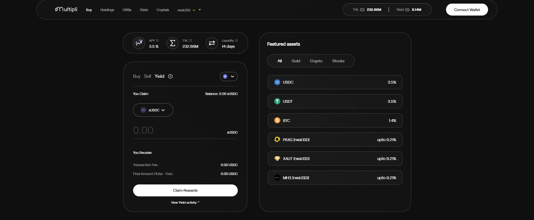Screen dimensions: 534x220
Task: Open the Buy nav item
Action: (89, 10)
